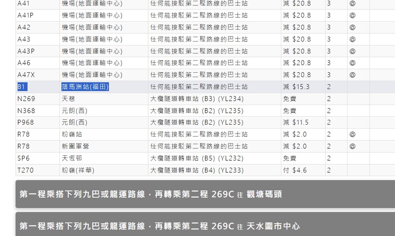Click the highlighted 落馬洲站(福田) cell
The image size is (395, 236).
(x=85, y=87)
